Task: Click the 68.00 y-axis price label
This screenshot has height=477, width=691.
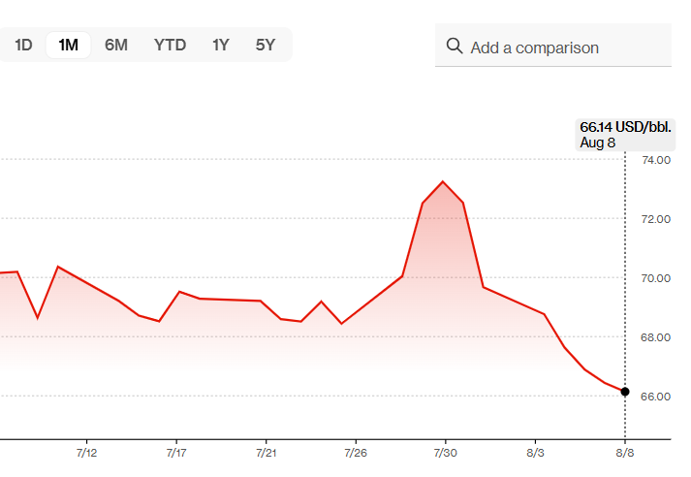Action: [x=657, y=337]
